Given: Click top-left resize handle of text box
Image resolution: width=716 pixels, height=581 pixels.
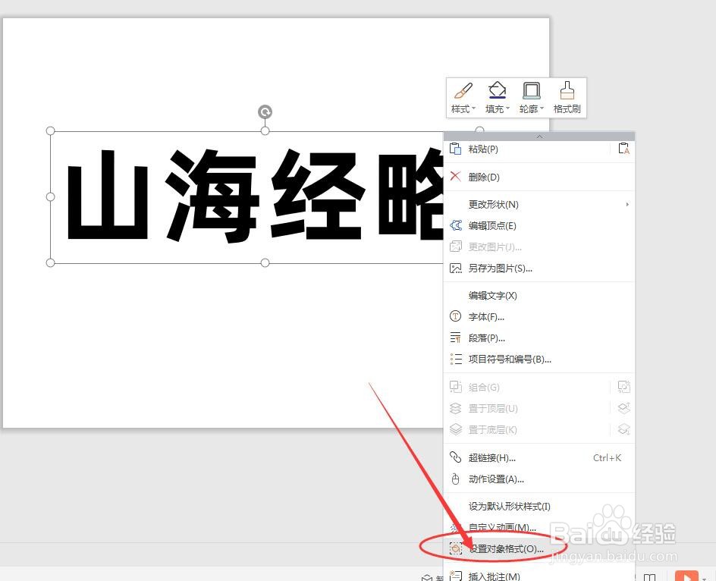Looking at the screenshot, I should [51, 131].
